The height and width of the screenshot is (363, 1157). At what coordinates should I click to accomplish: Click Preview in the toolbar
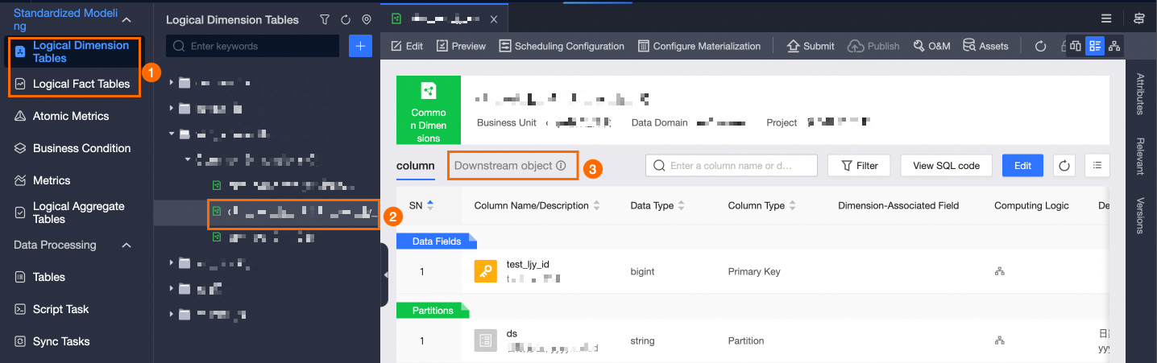point(461,46)
